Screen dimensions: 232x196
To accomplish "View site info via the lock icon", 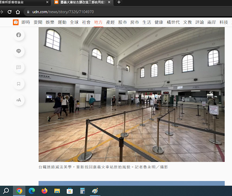I will coord(28,12).
